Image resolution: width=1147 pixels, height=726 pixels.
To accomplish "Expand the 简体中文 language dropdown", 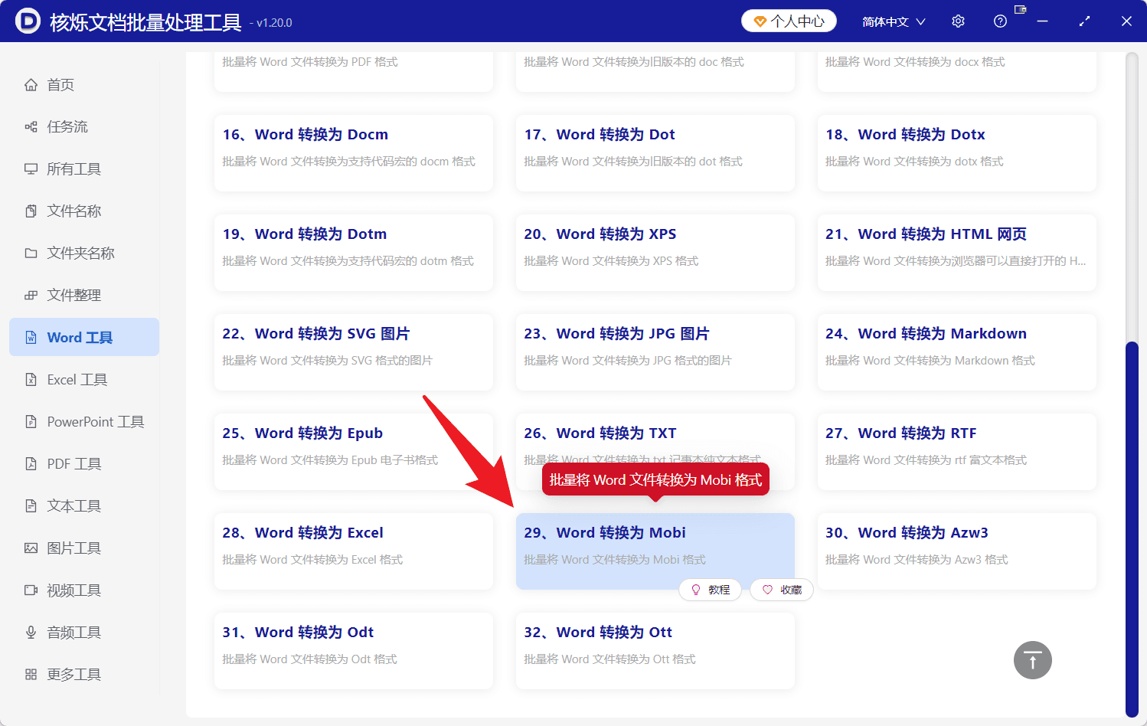I will click(892, 21).
